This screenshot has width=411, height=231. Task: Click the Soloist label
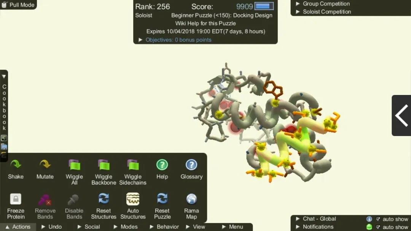[143, 16]
